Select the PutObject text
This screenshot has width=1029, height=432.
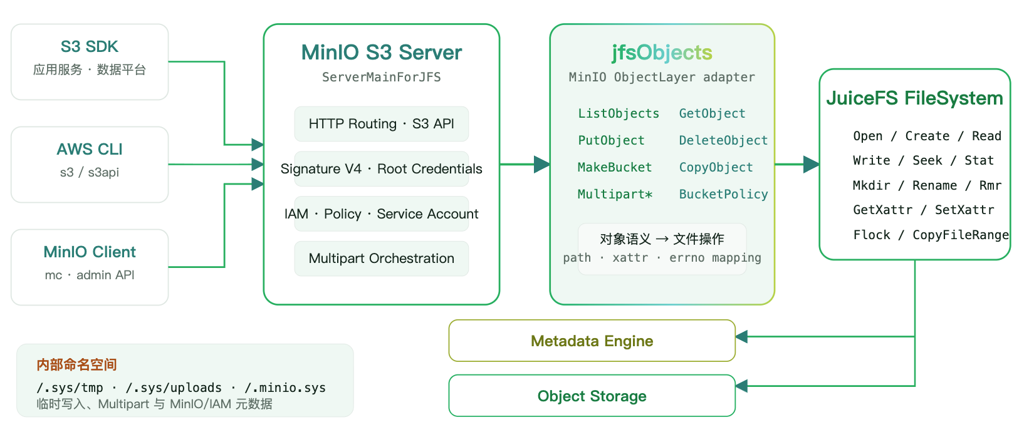611,140
